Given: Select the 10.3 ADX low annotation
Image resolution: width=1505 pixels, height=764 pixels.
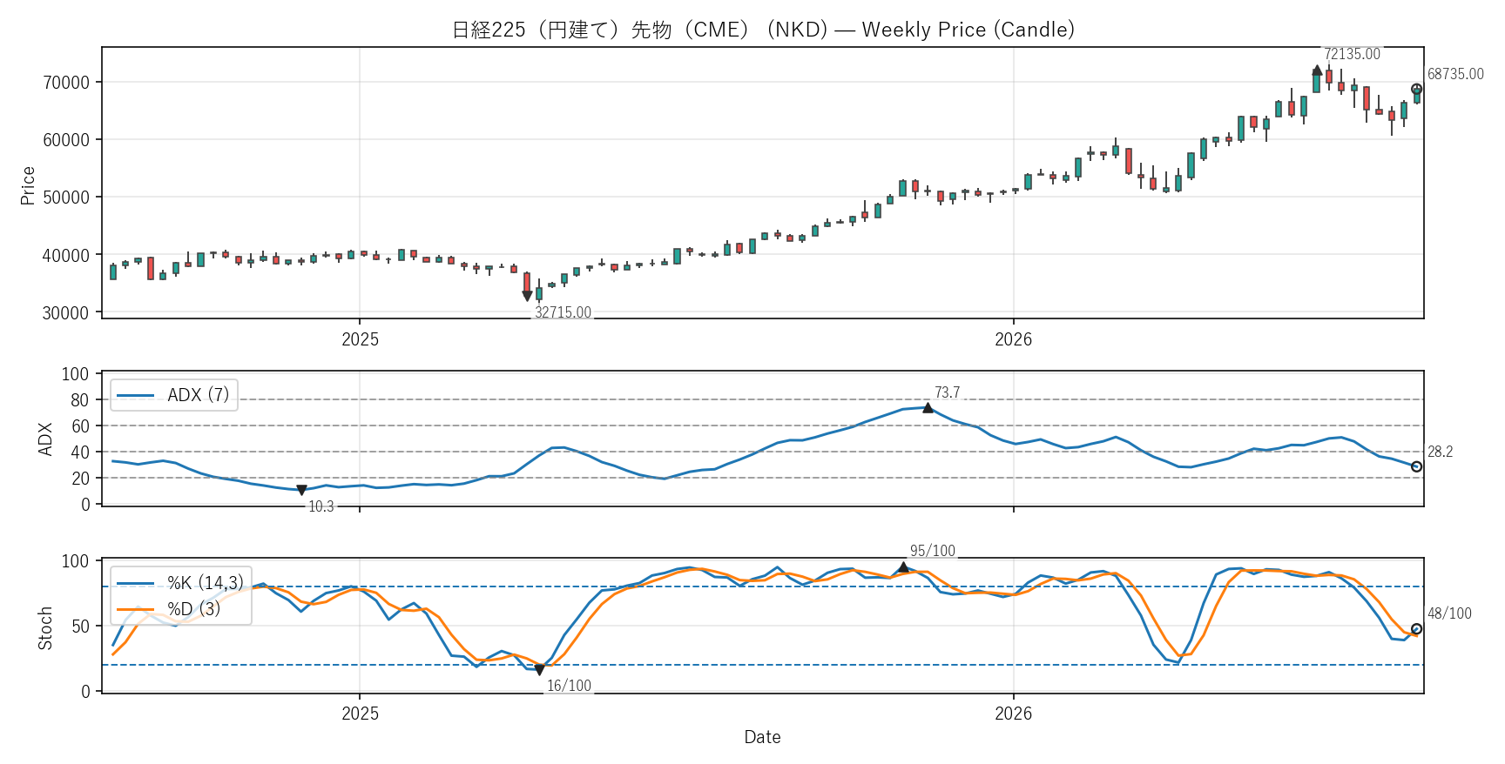Looking at the screenshot, I should [321, 506].
